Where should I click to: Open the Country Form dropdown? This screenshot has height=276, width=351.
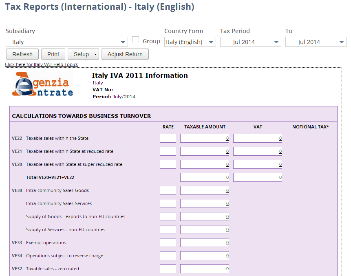click(190, 42)
